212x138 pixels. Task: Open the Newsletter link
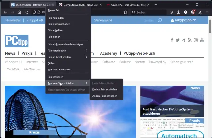(x=13, y=20)
